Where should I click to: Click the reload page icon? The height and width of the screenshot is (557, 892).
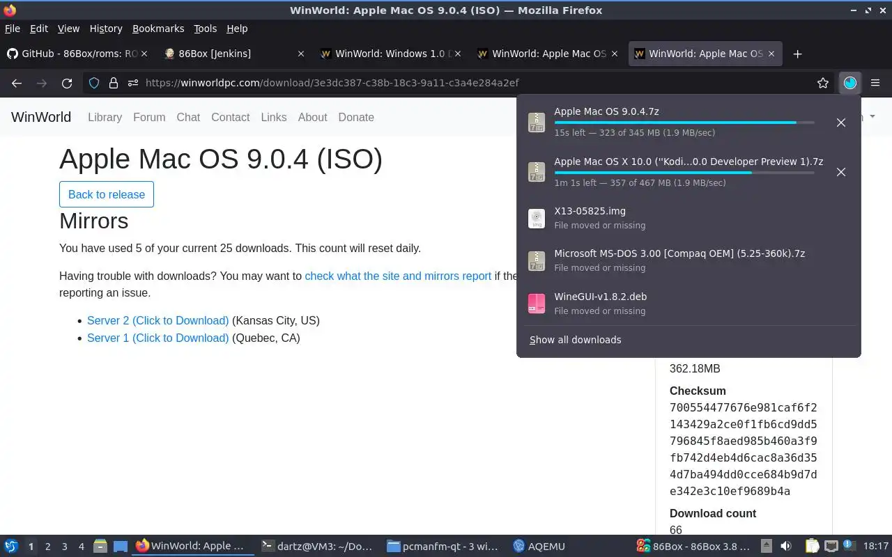pos(67,83)
